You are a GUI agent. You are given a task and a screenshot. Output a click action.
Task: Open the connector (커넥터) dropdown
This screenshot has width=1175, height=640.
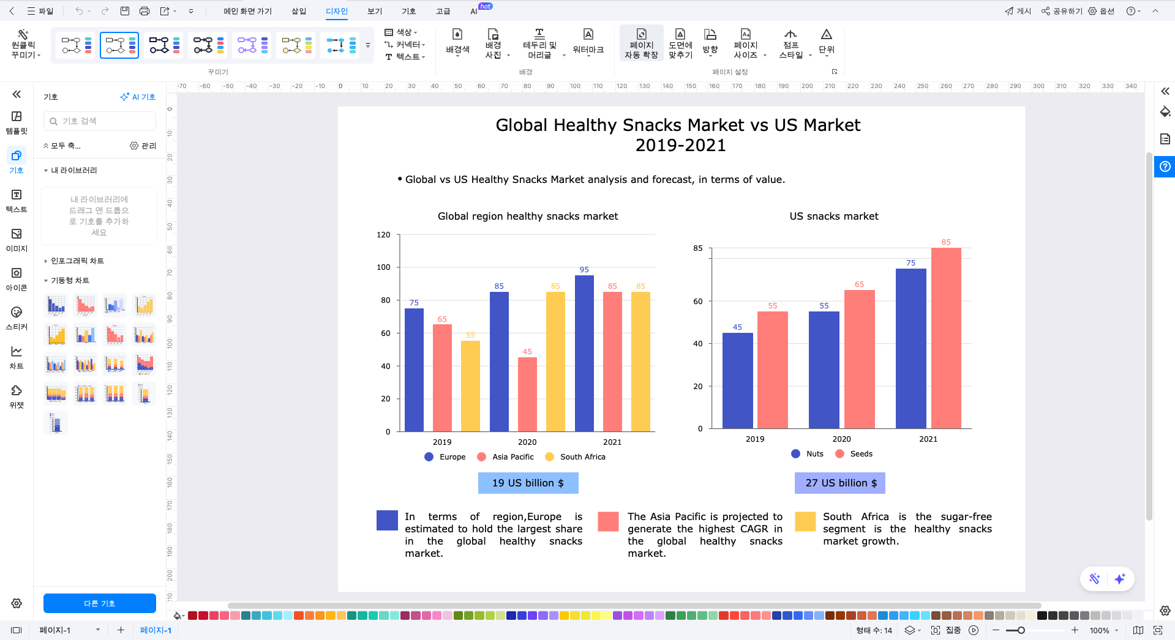pyautogui.click(x=405, y=45)
